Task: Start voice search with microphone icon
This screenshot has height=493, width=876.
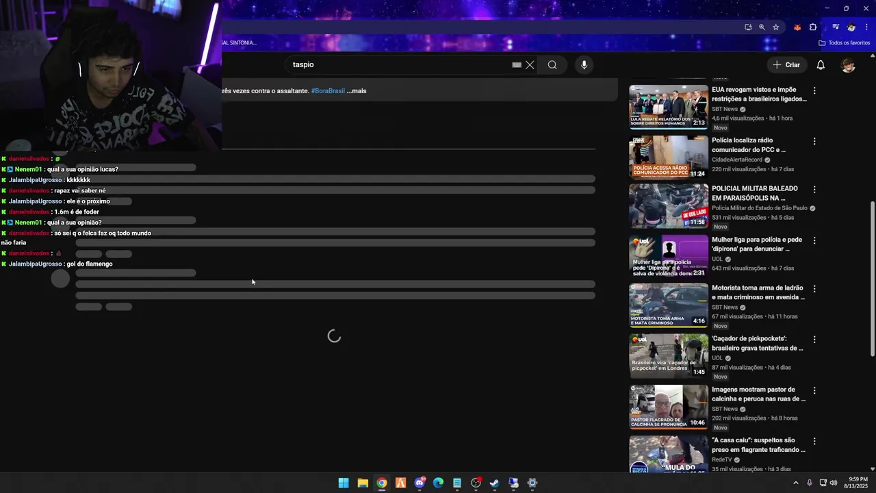Action: pyautogui.click(x=584, y=65)
